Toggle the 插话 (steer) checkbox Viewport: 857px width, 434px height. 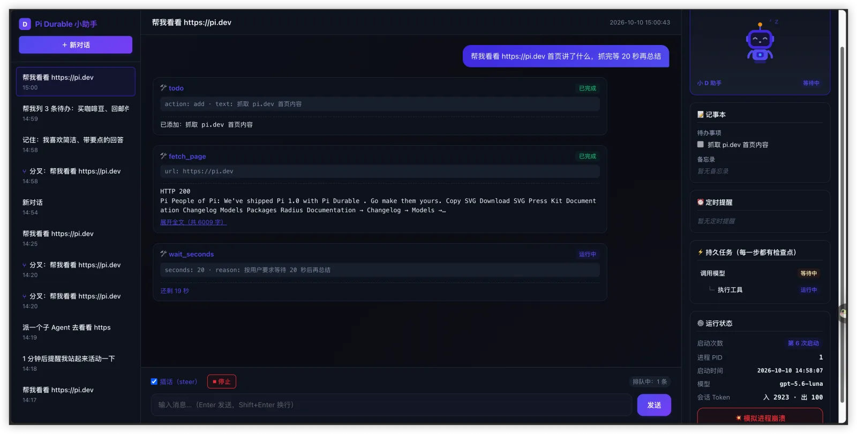pos(154,381)
